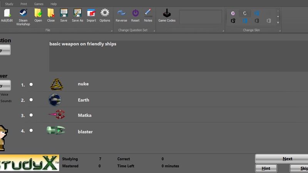Viewport: 308px width, 173px height.
Task: Click the answer text 'Earth'
Action: (x=84, y=100)
